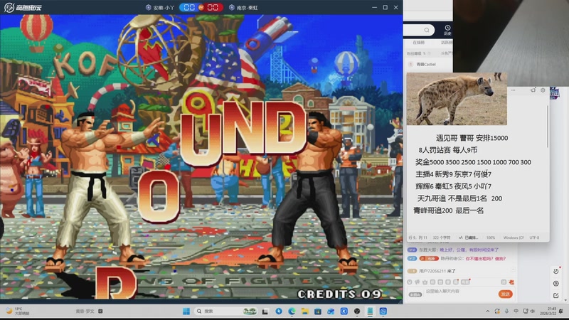569x320 pixels.
Task: Click the emoji smiley icon in the chat toolbar
Action: (410, 282)
